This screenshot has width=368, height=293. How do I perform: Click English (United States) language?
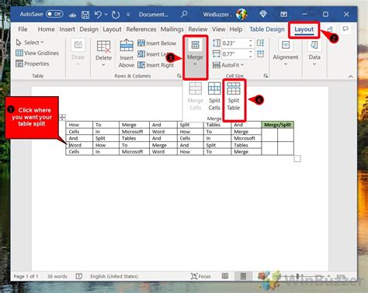pos(114,277)
